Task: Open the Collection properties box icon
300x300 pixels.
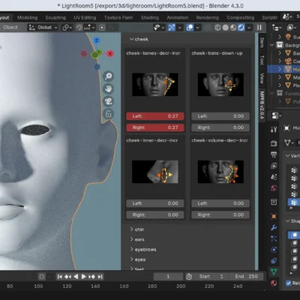Action: pos(274,202)
